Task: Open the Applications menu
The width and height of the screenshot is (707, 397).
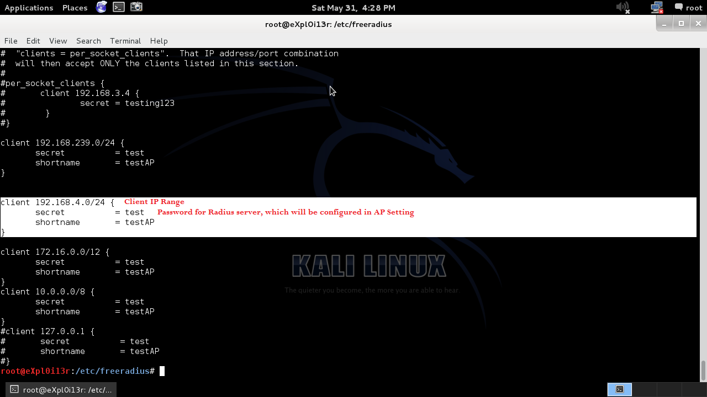Action: click(29, 8)
